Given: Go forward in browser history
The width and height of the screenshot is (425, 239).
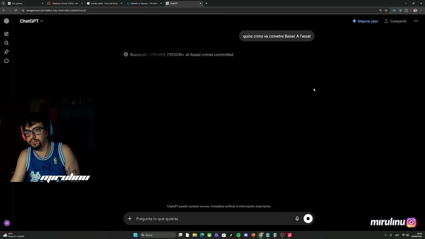Looking at the screenshot, I should point(10,10).
